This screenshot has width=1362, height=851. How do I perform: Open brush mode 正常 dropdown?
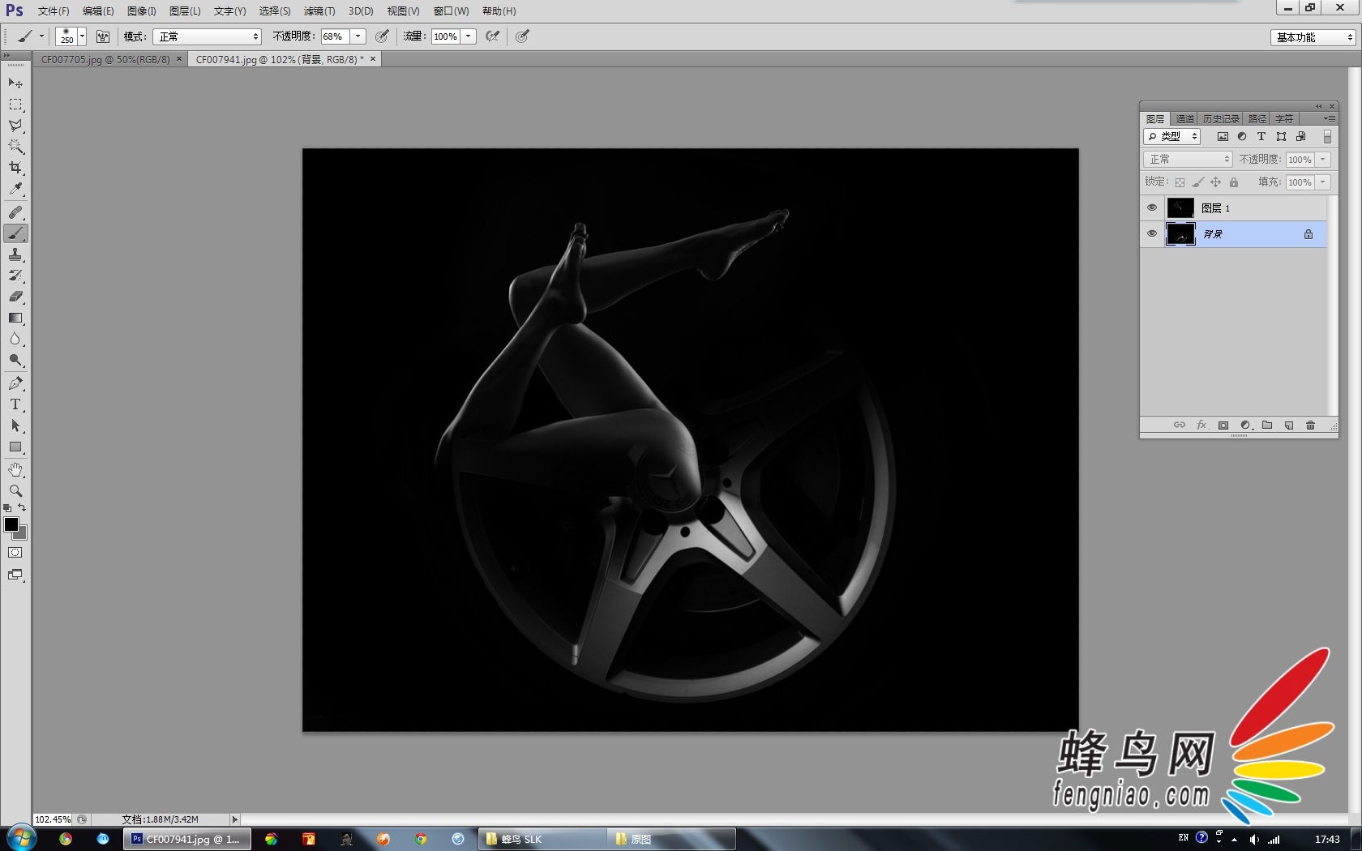coord(208,36)
